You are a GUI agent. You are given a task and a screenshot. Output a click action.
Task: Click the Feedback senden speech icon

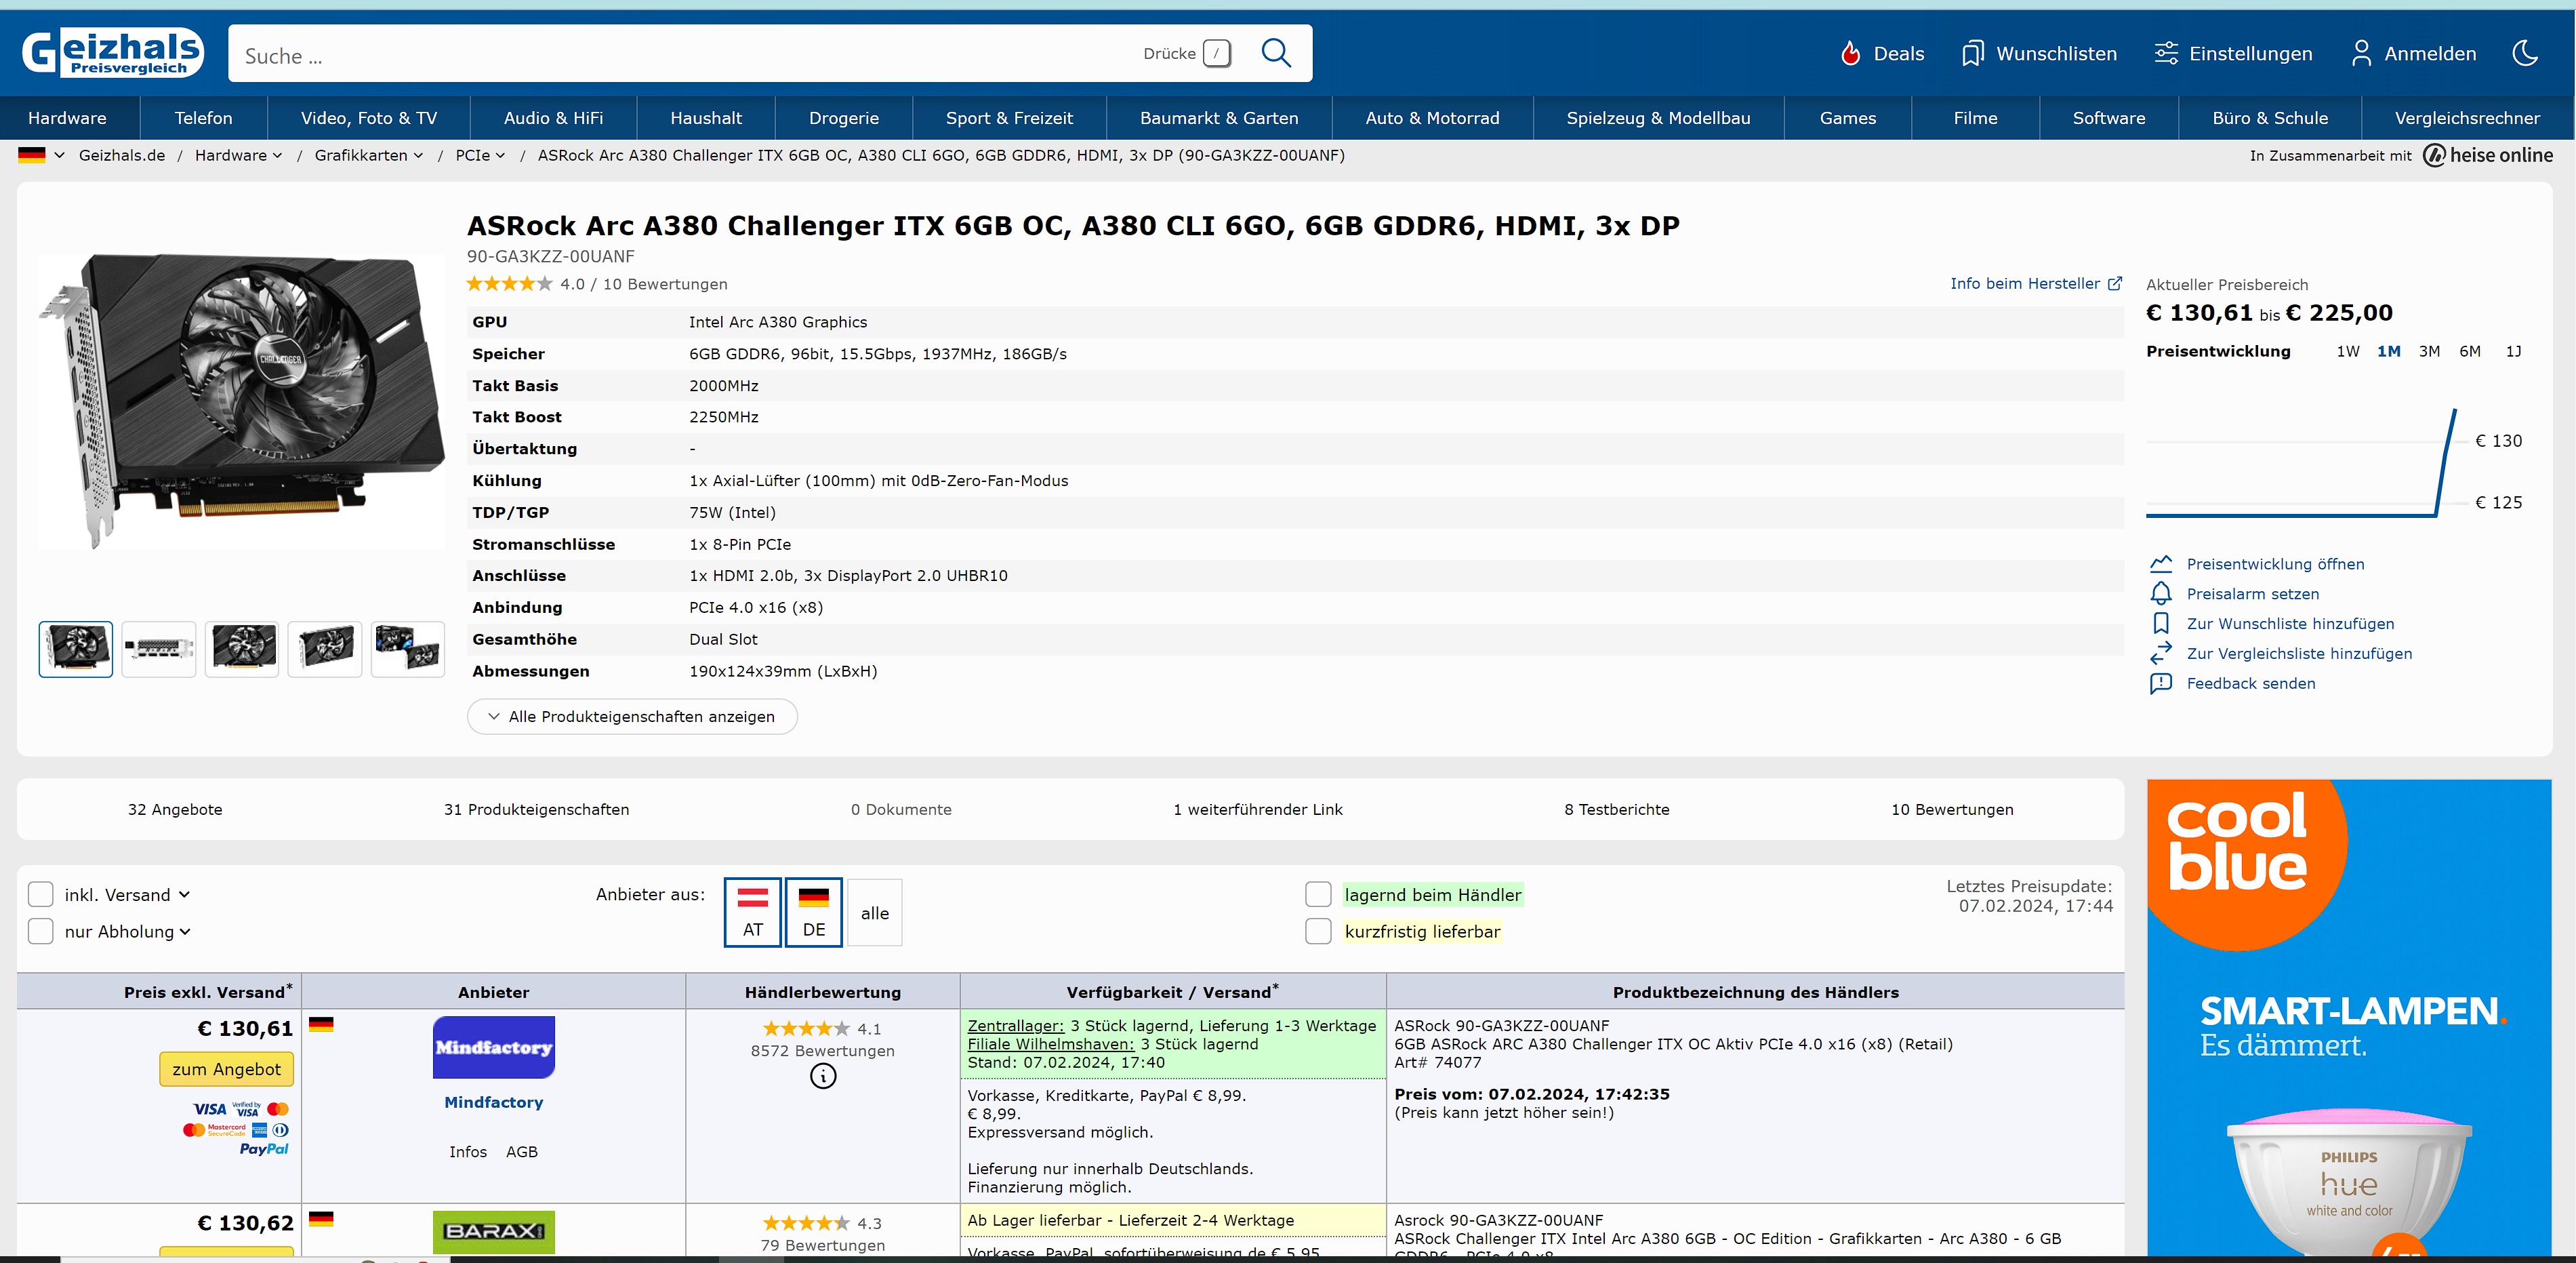click(x=2160, y=683)
